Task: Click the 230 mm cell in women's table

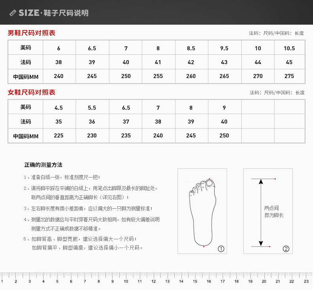Action: point(92,135)
